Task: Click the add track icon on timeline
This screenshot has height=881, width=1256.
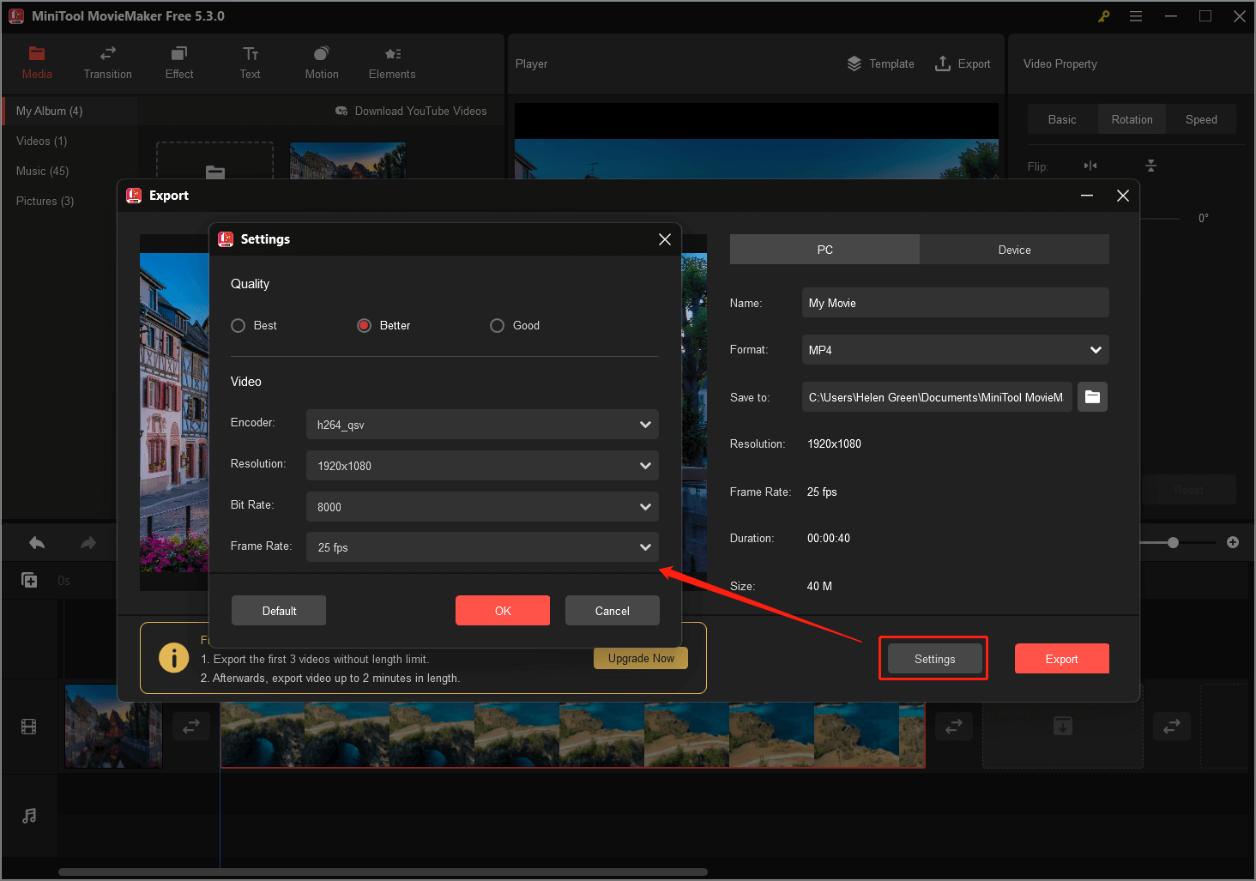Action: [29, 581]
